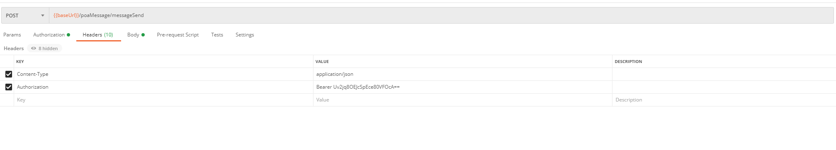836x150 pixels.
Task: Edit the application/json value cell
Action: click(x=463, y=74)
